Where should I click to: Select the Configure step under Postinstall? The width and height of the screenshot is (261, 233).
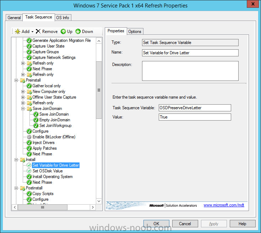coord(40,199)
